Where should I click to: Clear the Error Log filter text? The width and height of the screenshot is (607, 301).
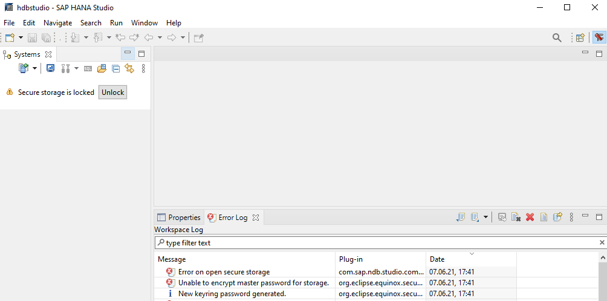(x=602, y=242)
